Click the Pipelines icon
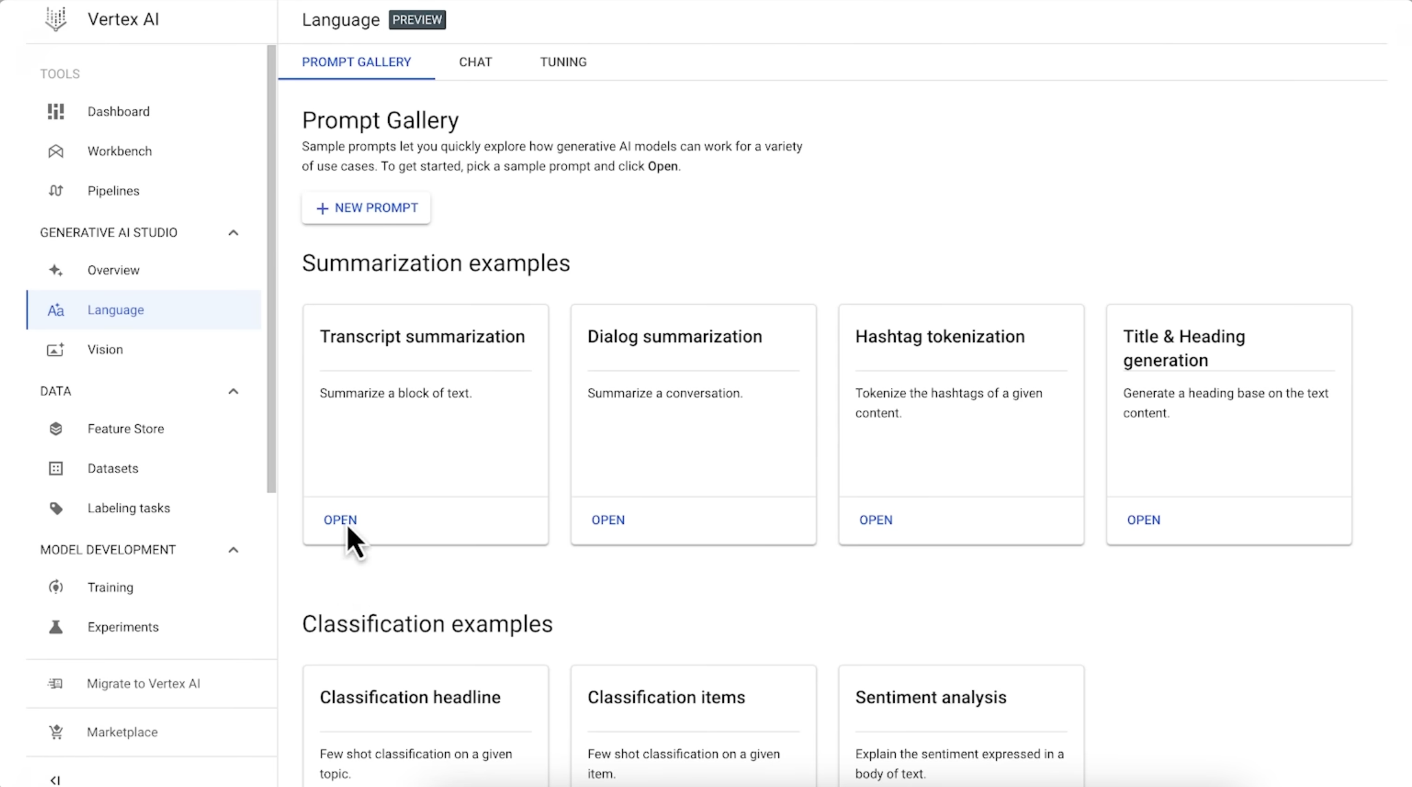The image size is (1412, 787). [x=56, y=190]
